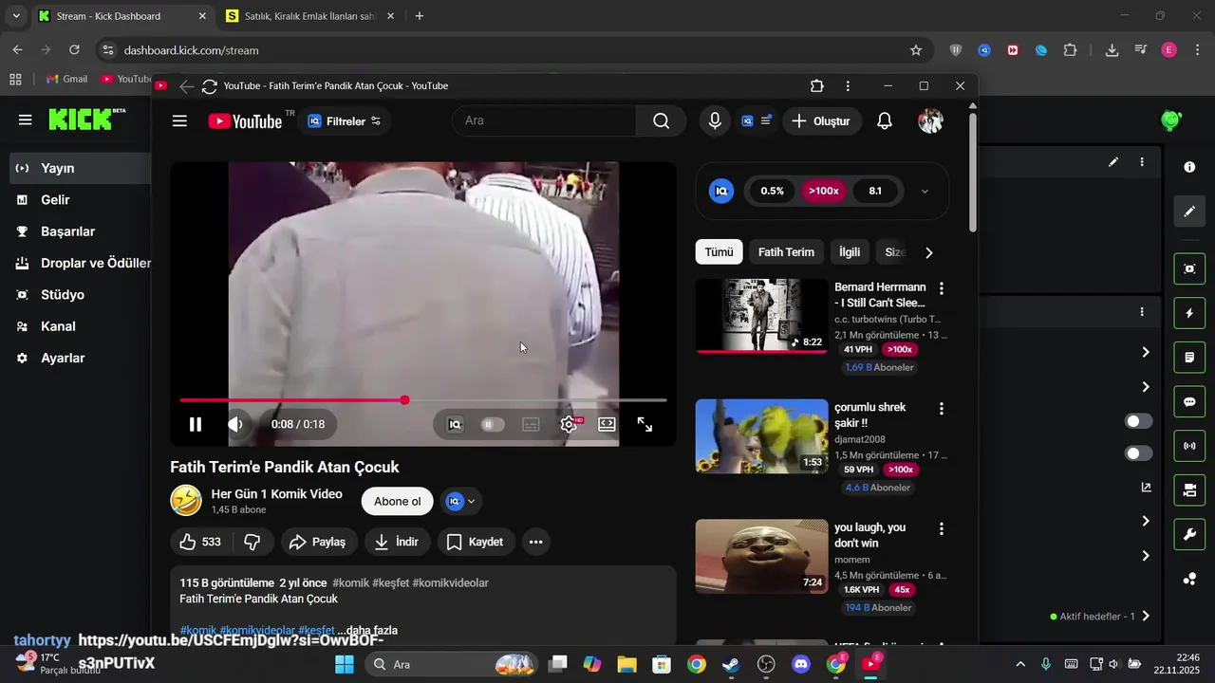Click Kick dashboard info icon

point(1189,167)
